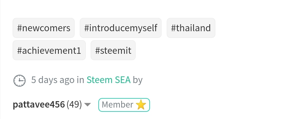The height and width of the screenshot is (119, 284).
Task: Click the '5 days ago' timestamp
Action: click(53, 80)
